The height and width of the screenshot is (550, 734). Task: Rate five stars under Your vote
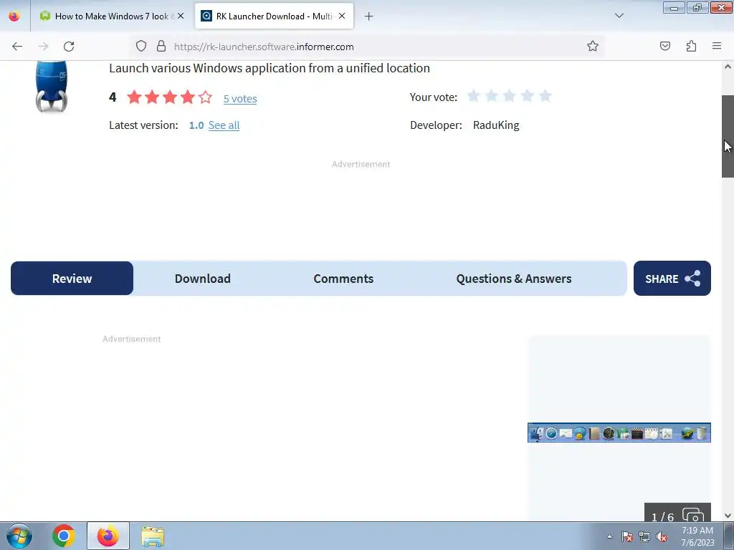[545, 96]
